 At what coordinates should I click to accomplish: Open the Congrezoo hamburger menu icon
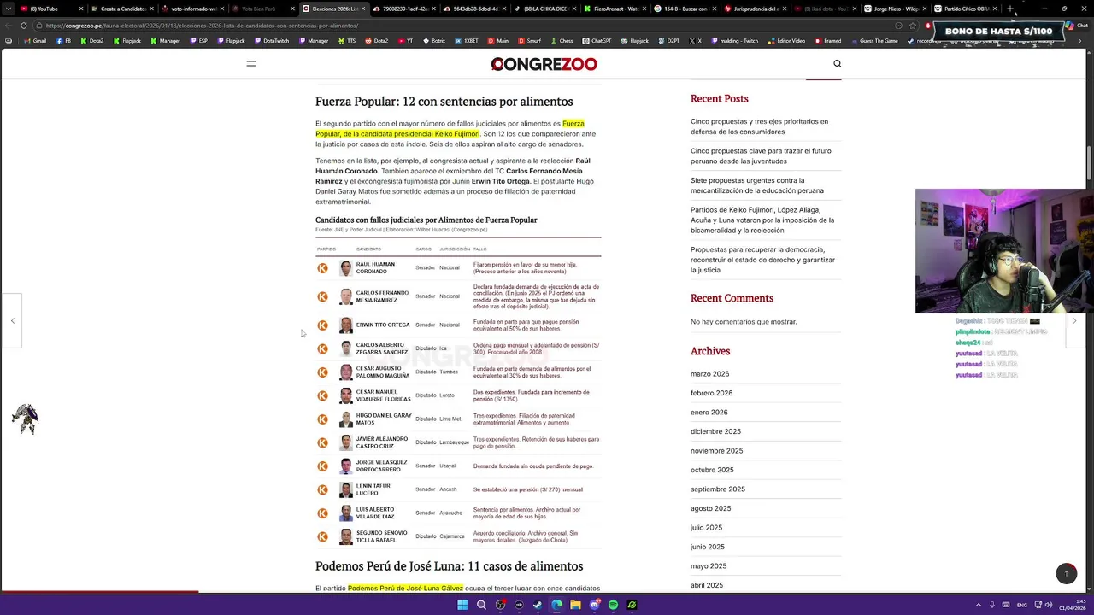251,63
